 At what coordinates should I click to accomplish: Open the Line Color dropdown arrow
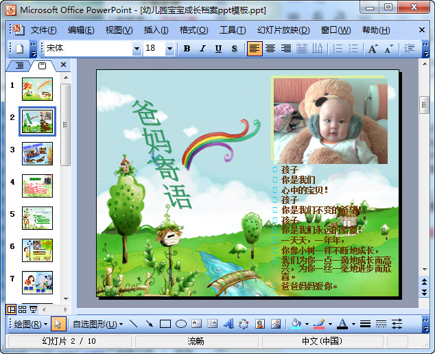point(330,324)
